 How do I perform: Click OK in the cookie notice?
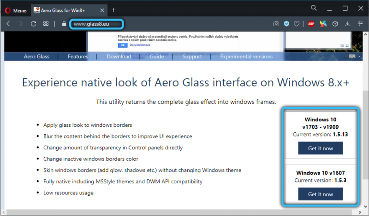click(123, 45)
